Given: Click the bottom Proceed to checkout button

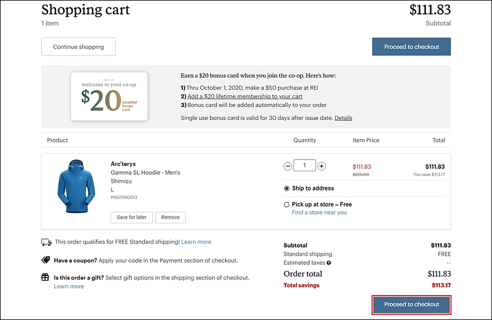Looking at the screenshot, I should coord(412,304).
